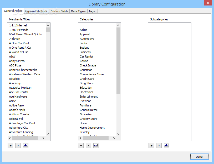Viewport: 214px width, 164px height.
Task: Click the Merchants vertical scrollbar thumb
Action: (x=48, y=30)
